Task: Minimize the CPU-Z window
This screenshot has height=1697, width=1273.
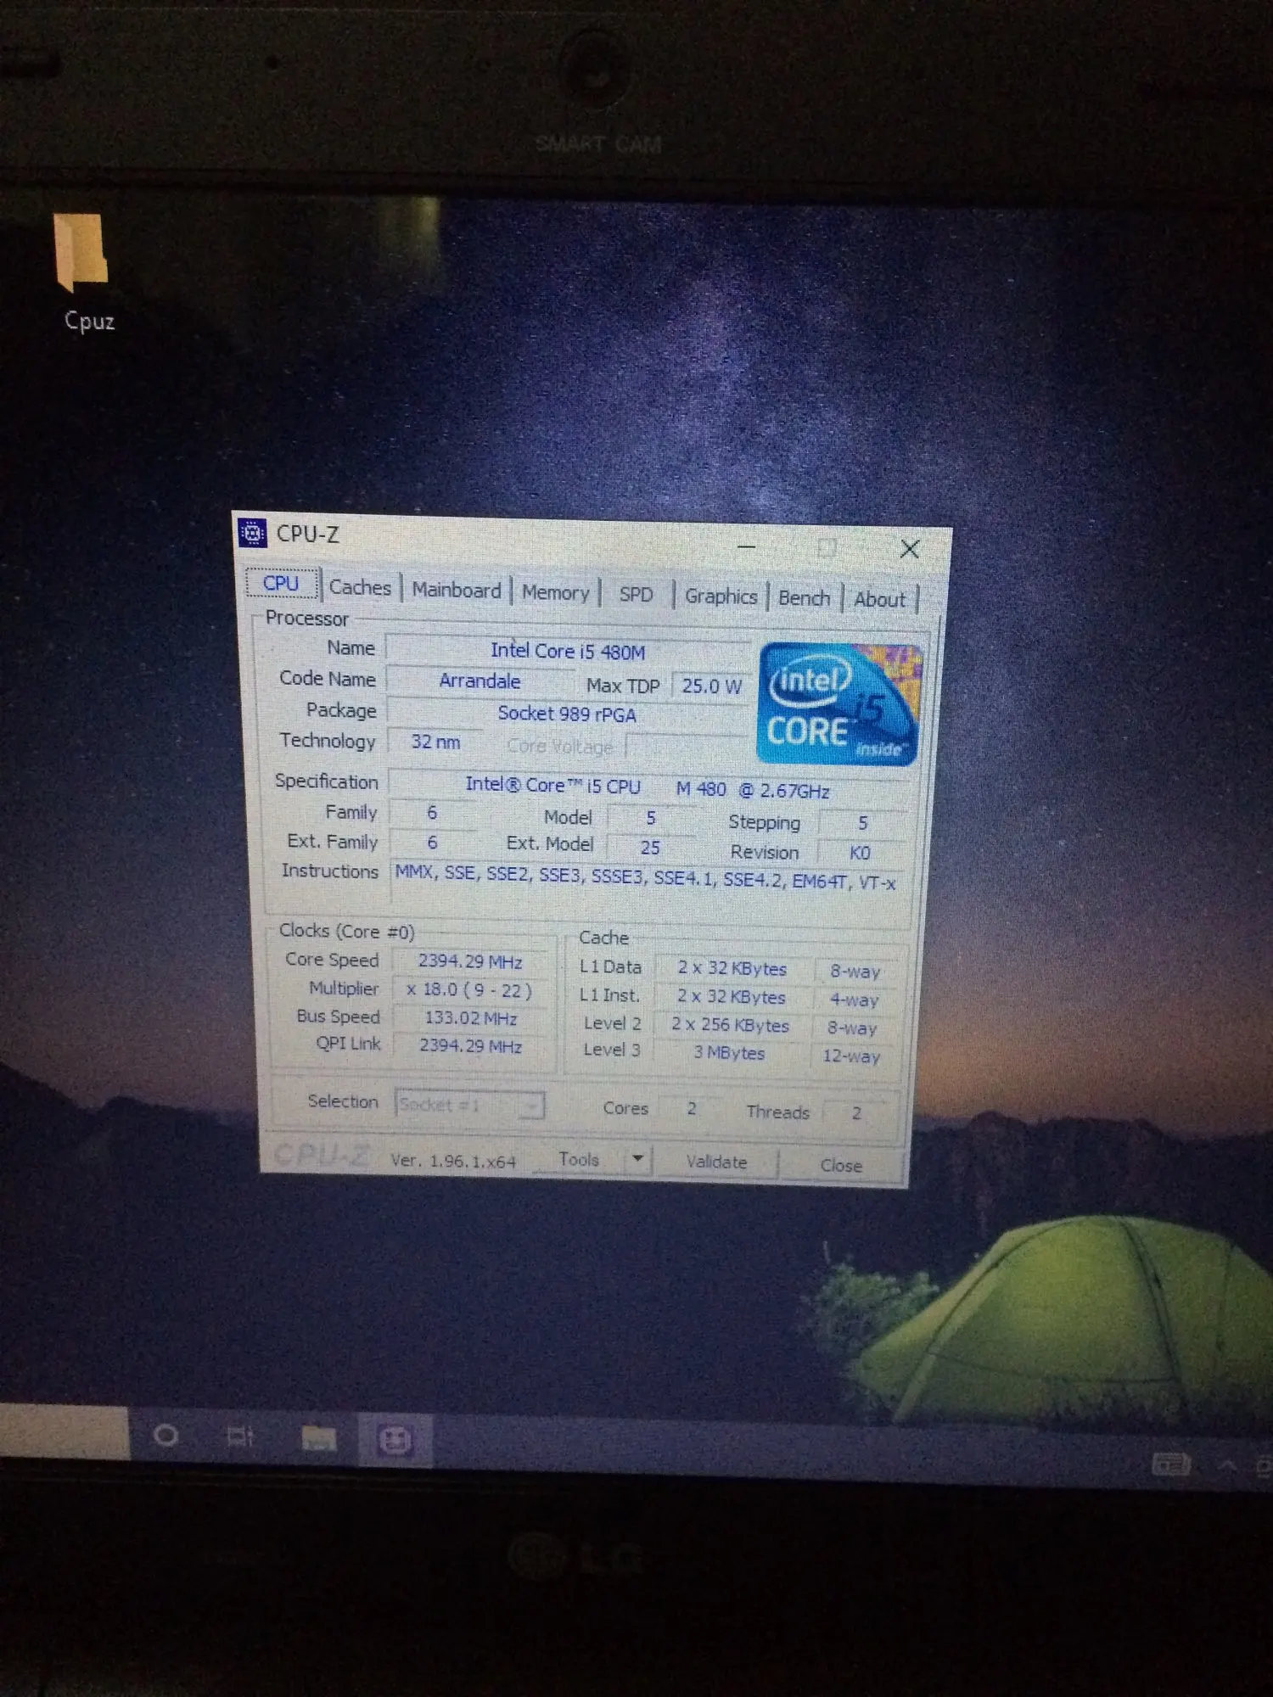Action: 746,547
